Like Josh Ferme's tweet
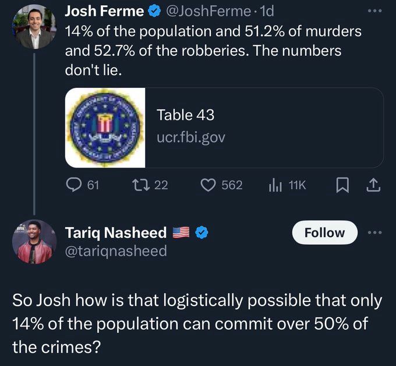The image size is (396, 366). click(208, 185)
